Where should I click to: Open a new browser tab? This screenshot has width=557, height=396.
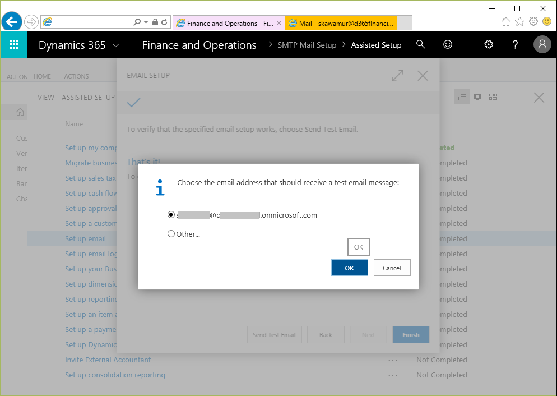(405, 23)
